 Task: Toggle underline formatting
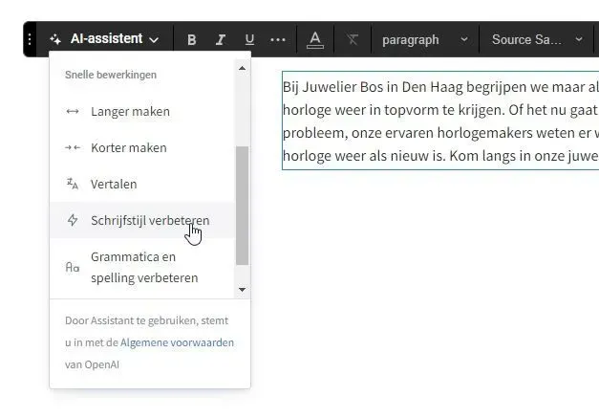[x=249, y=39]
